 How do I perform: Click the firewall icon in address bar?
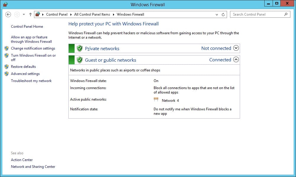coord(38,14)
